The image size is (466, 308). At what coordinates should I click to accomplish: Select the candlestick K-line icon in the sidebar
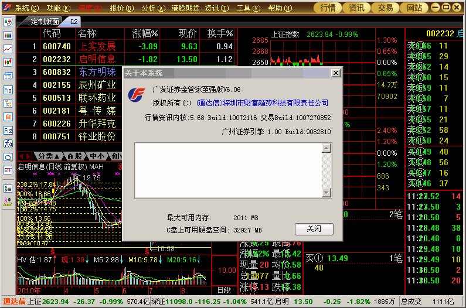8,63
